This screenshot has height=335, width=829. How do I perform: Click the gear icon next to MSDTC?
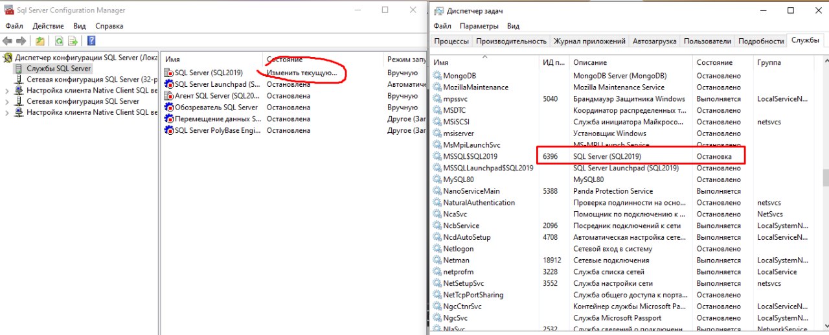point(437,110)
